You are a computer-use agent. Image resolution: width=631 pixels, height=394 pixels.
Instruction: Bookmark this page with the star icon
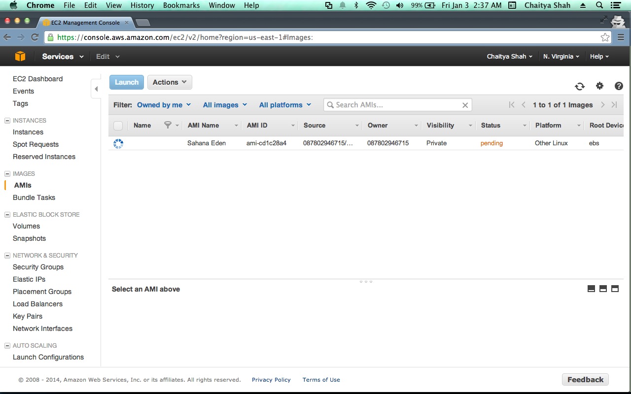(x=605, y=37)
